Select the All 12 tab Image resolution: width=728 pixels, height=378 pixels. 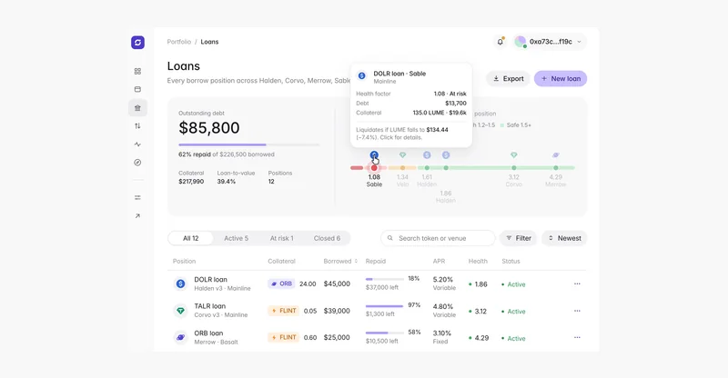191,238
